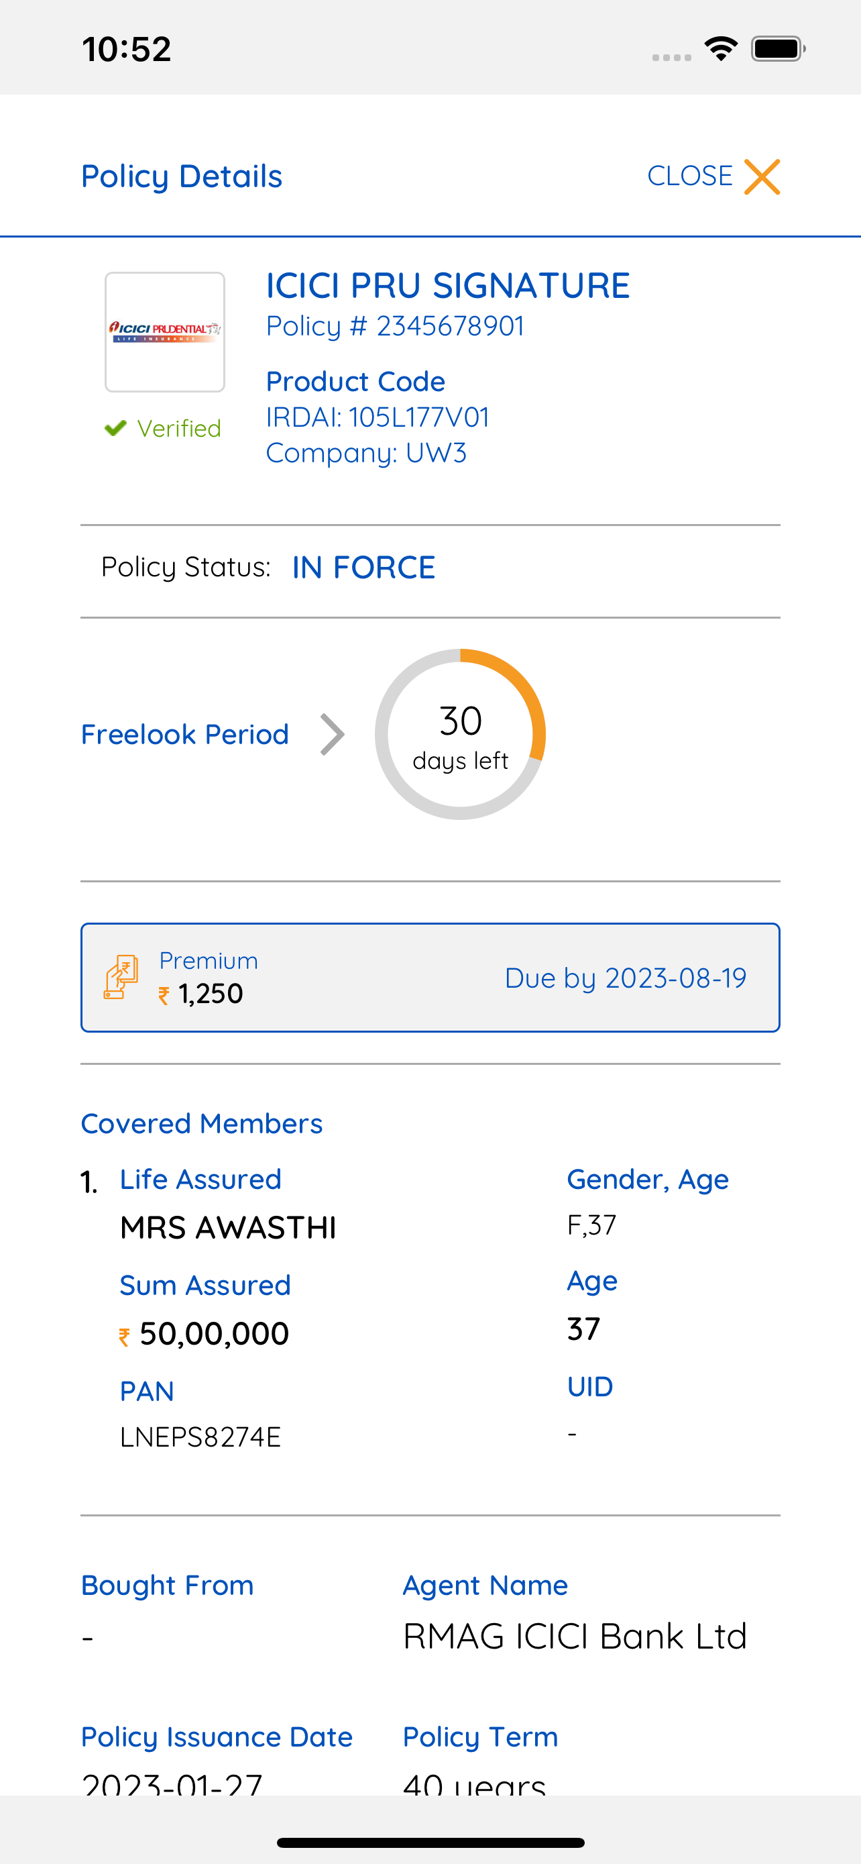
Task: Tap the battery status bar icon
Action: (x=778, y=48)
